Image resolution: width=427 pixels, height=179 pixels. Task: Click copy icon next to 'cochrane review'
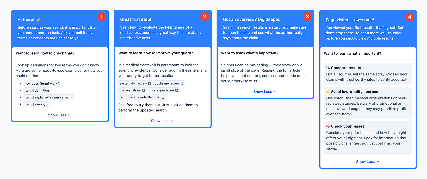[182, 83]
